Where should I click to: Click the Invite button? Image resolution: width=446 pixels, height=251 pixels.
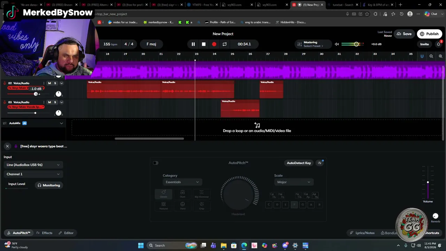coord(424,44)
